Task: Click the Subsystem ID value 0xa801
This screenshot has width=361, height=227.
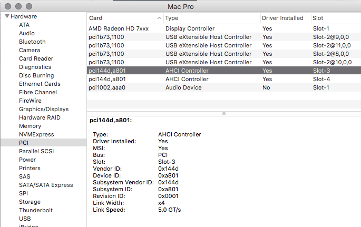Action: coord(168,189)
